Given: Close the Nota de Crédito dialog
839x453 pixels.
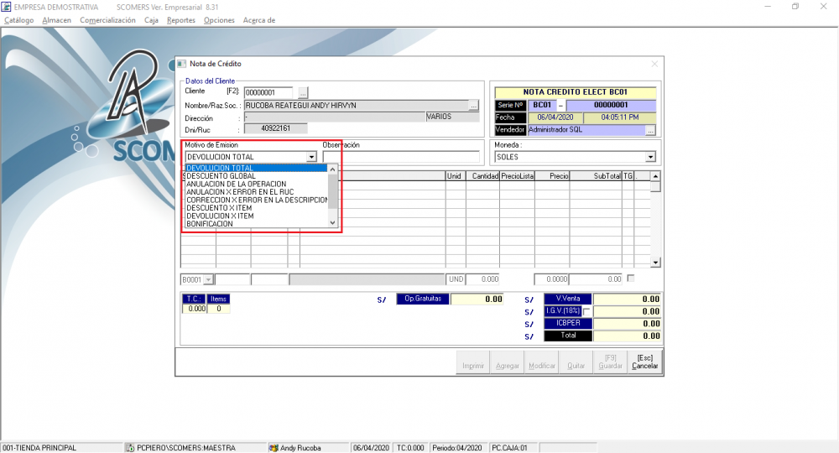Looking at the screenshot, I should coord(654,64).
